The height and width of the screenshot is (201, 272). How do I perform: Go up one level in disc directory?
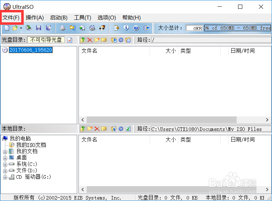83,40
